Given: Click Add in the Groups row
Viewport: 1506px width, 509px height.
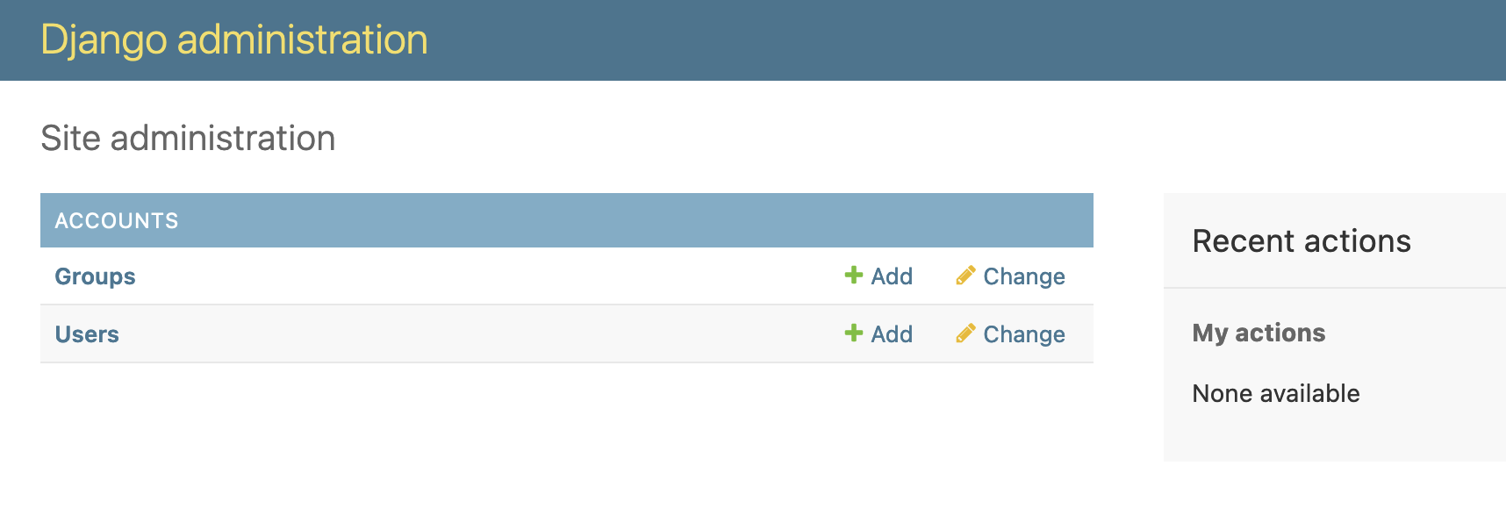Looking at the screenshot, I should coord(890,275).
